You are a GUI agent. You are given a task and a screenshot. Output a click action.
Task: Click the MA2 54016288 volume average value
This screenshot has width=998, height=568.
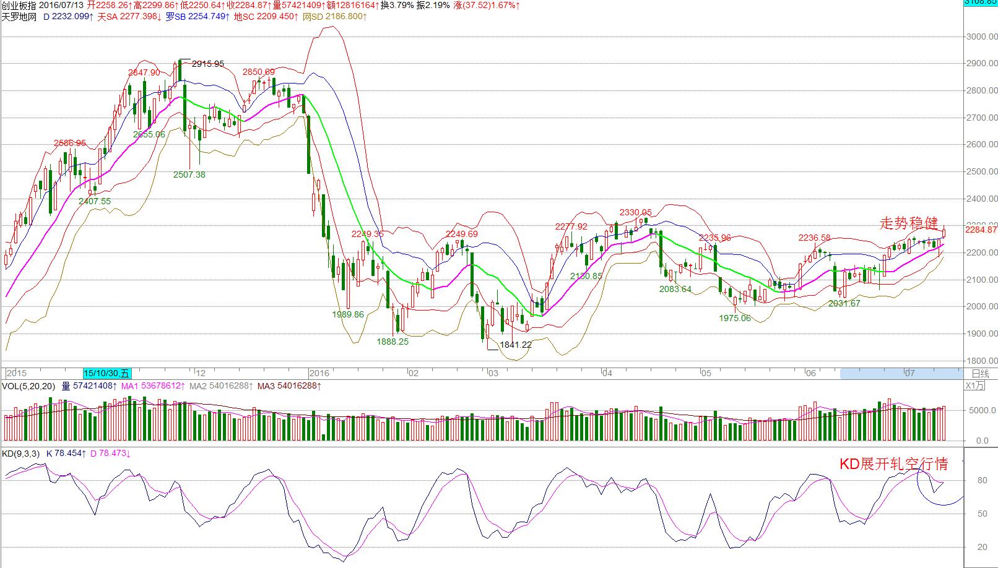(x=220, y=386)
